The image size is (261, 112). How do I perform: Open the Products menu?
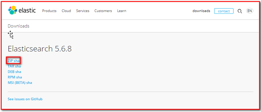[x=49, y=11]
